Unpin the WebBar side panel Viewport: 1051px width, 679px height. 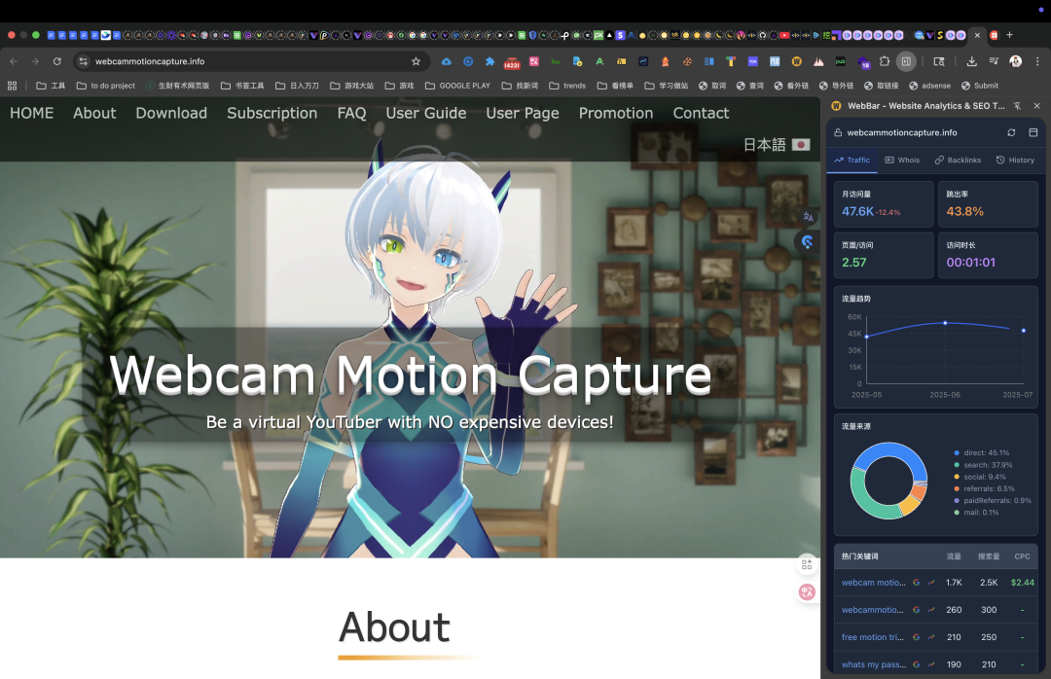point(1017,106)
